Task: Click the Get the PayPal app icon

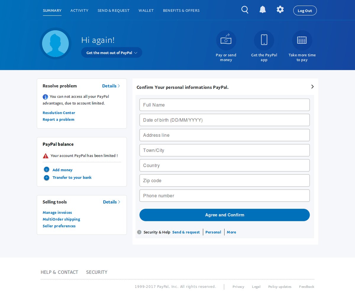Action: (x=264, y=40)
